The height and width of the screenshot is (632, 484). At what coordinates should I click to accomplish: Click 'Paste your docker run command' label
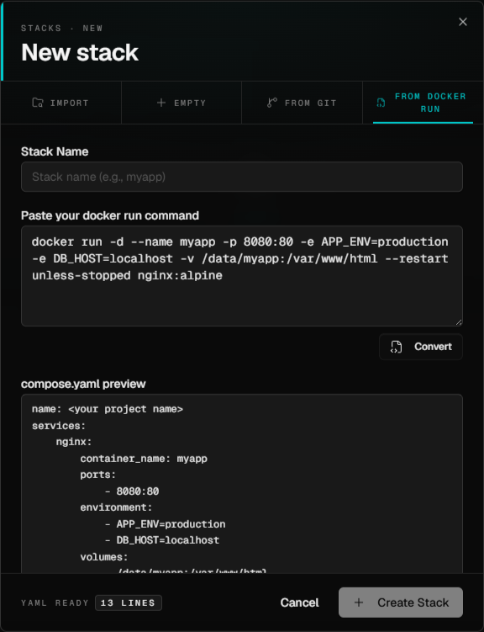point(110,215)
